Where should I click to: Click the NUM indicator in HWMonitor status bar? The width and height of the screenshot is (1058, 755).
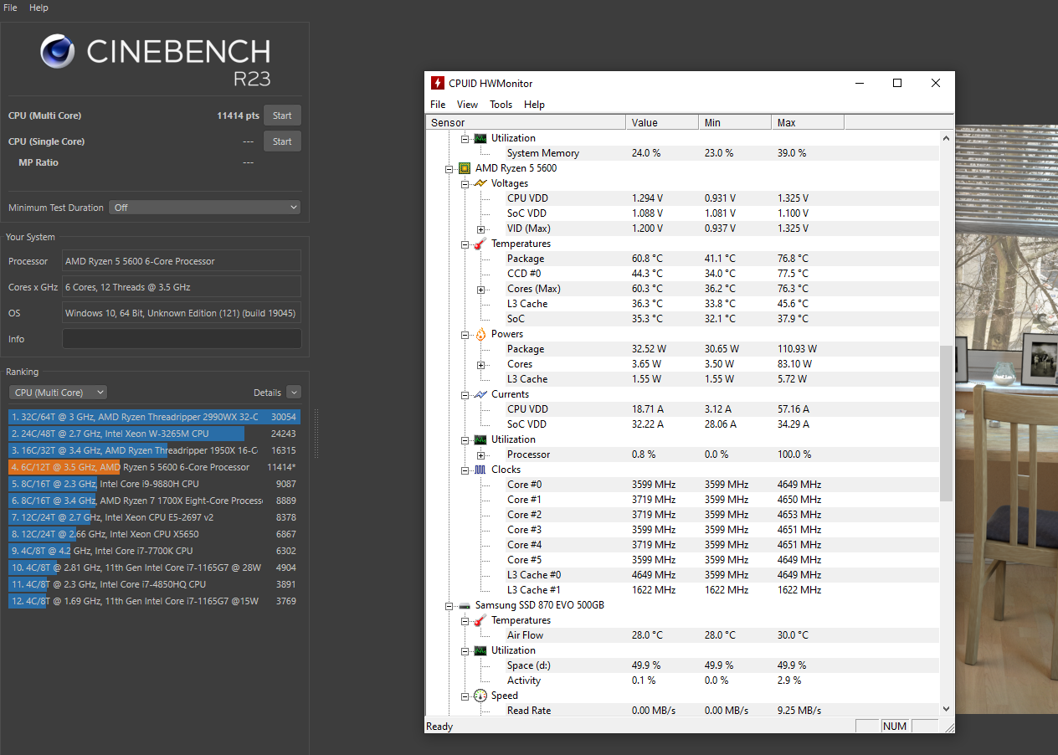(x=895, y=727)
